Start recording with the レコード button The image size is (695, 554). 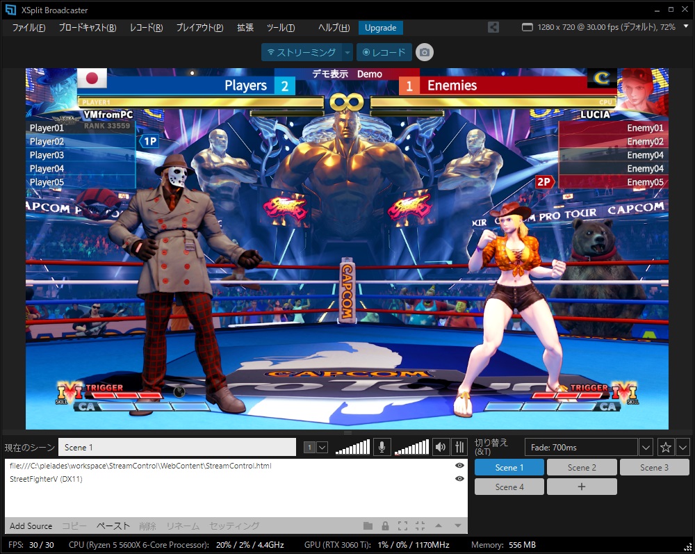pos(384,52)
